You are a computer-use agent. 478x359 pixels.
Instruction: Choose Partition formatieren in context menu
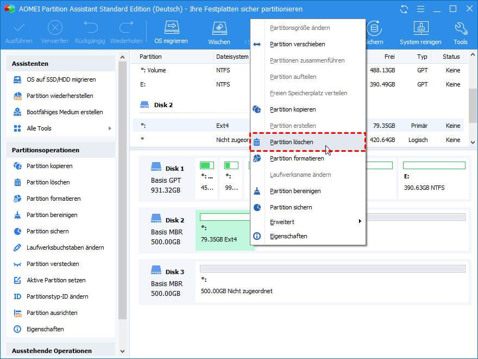308,158
